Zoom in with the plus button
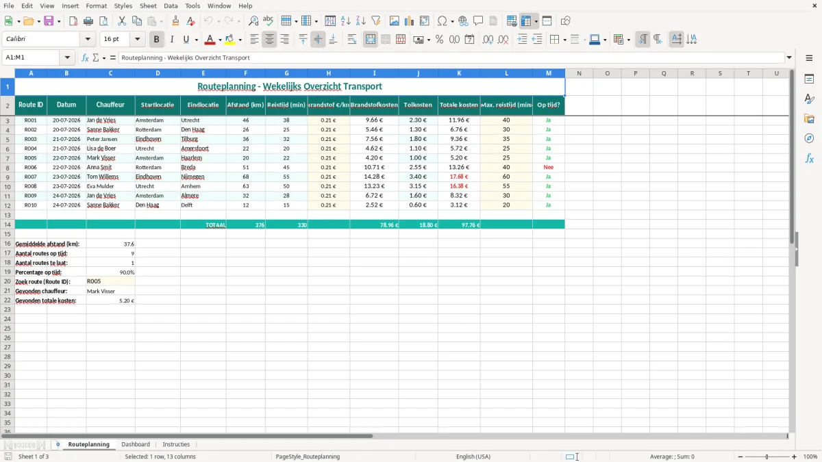Screen dimensions: 822x462 (x=795, y=457)
